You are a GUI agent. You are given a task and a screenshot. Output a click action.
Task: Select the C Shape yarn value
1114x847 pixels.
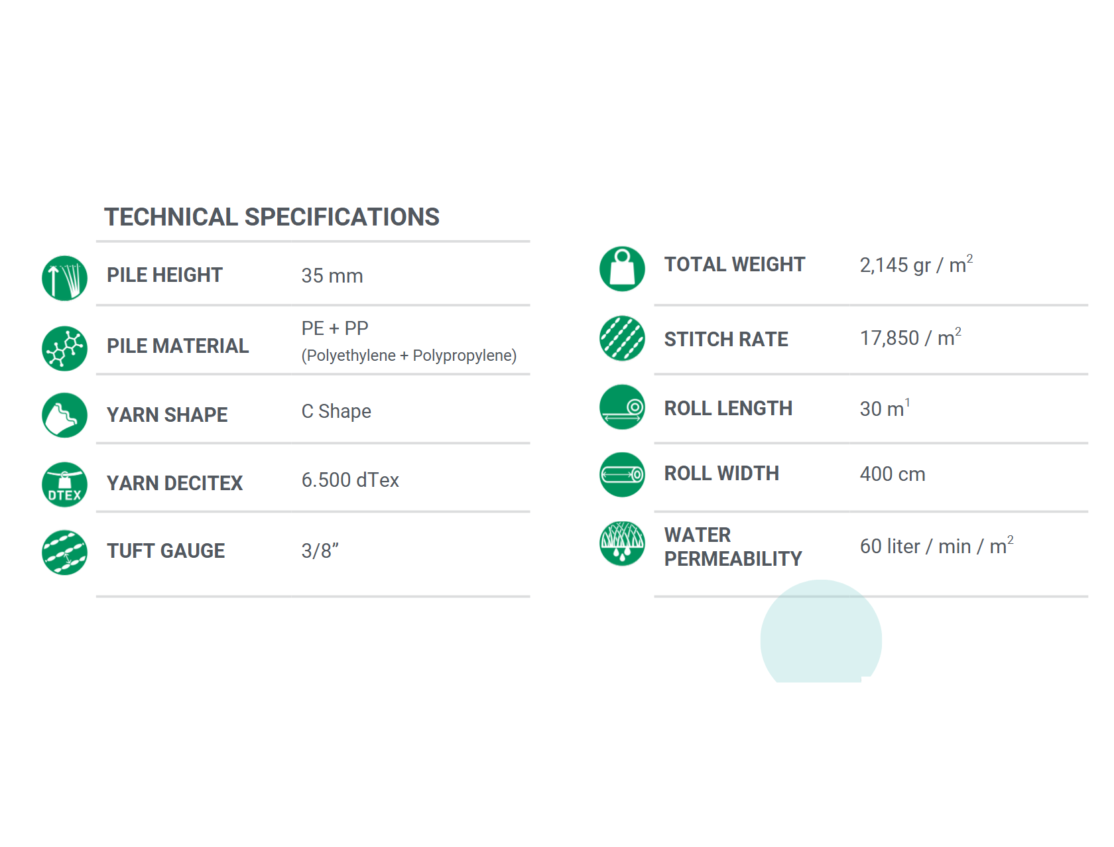tap(336, 411)
